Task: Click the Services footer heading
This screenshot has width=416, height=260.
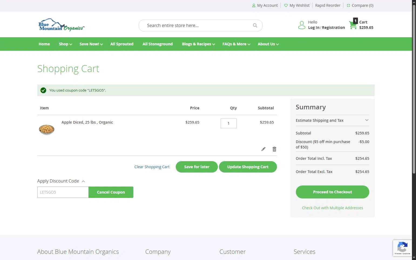Action: pos(305,252)
